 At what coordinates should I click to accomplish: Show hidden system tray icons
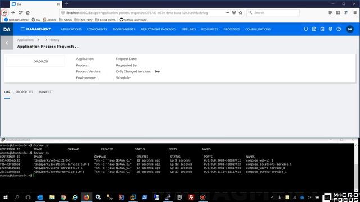272,197
